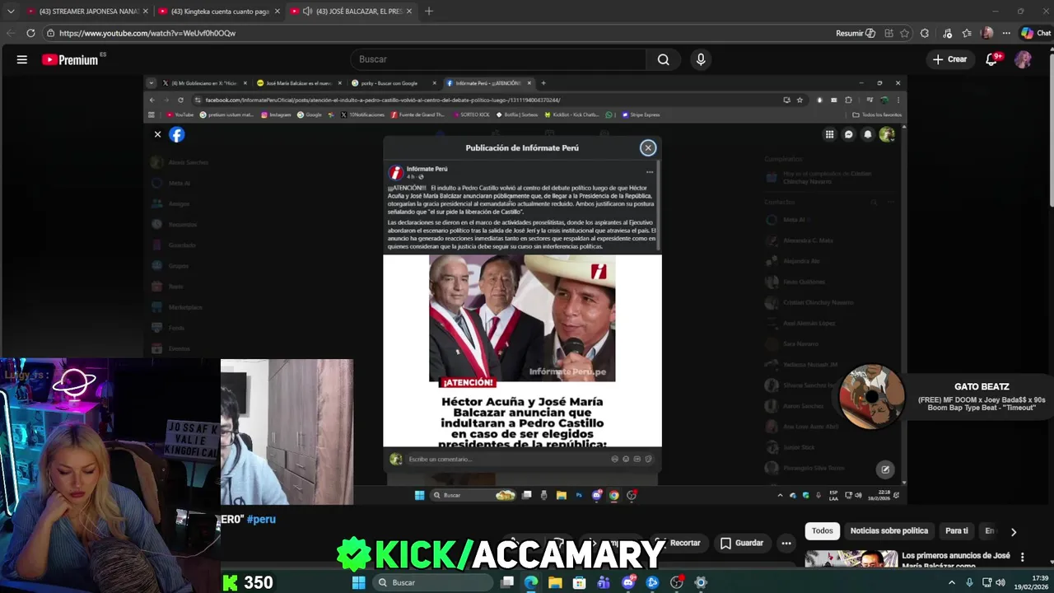The image size is (1054, 593).
Task: Open the Edge Copilot Chat button
Action: (1035, 33)
